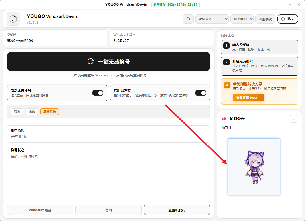Click the 常见问题解决方案 heading

pos(248,84)
